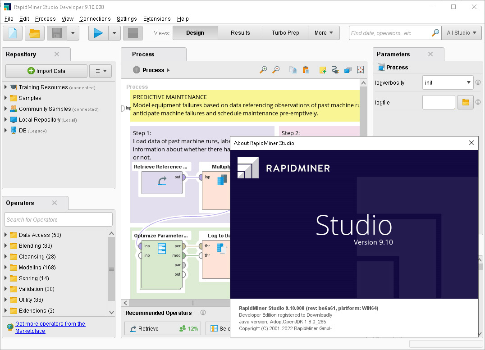This screenshot has width=485, height=350.
Task: Auto-wire the process operators
Action: click(335, 70)
